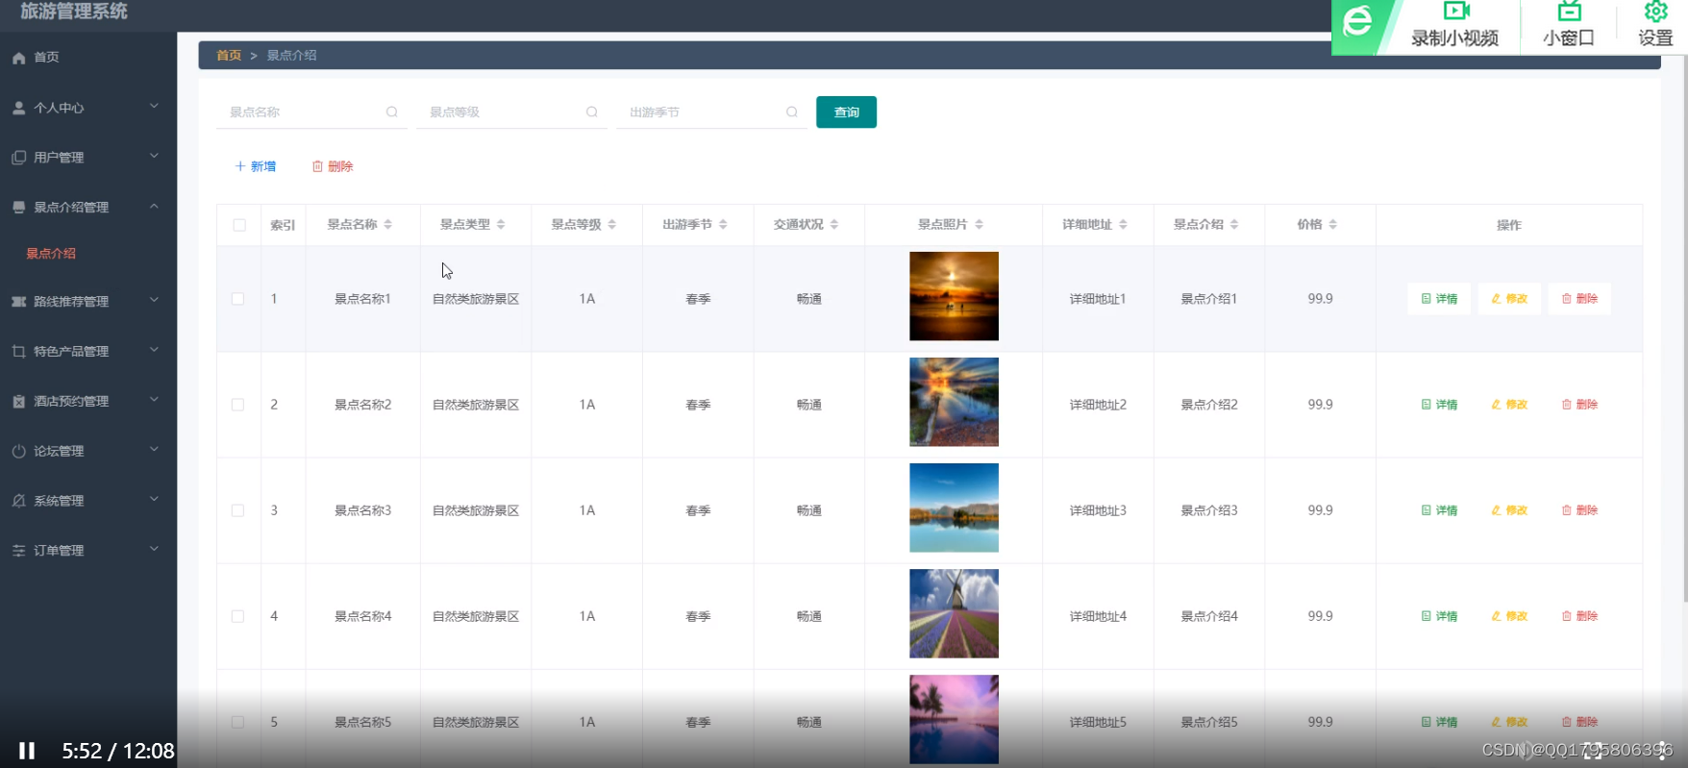The height and width of the screenshot is (768, 1688).
Task: Check the checkbox for row 5
Action: [237, 722]
